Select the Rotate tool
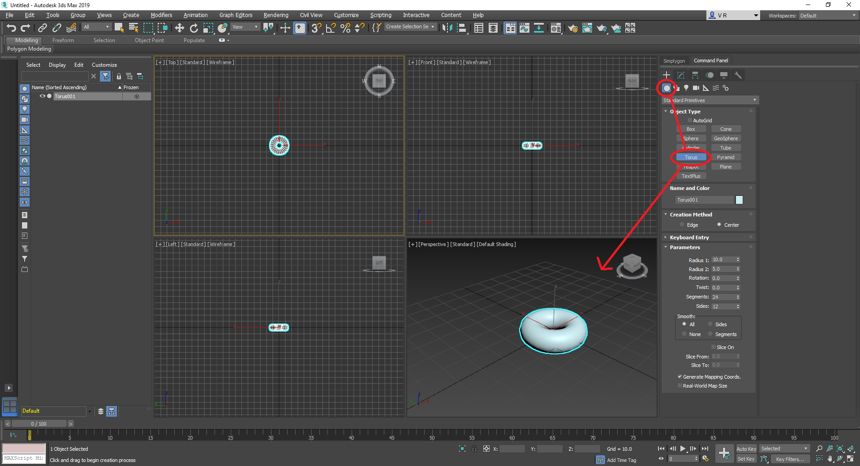This screenshot has height=466, width=860. pyautogui.click(x=193, y=28)
